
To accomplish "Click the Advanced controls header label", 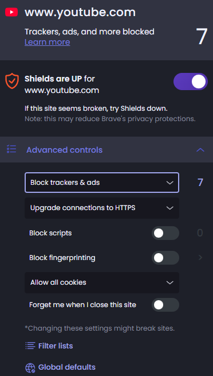I will point(64,150).
